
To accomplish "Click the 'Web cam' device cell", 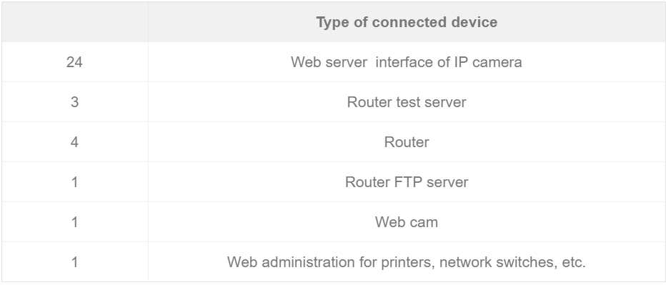I will [x=407, y=221].
